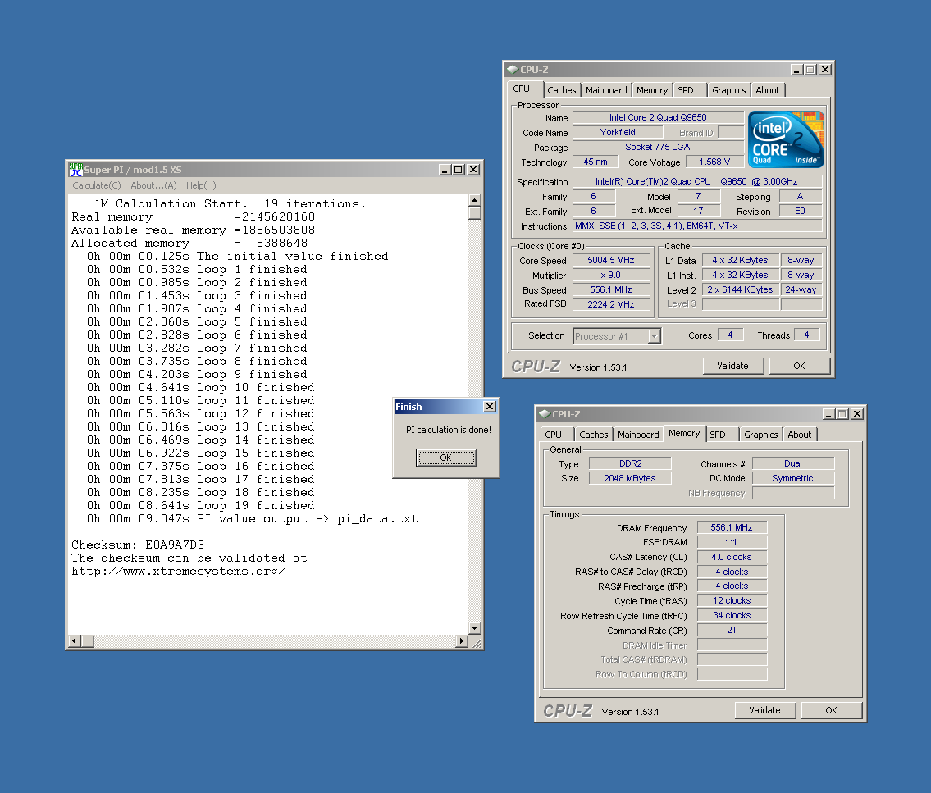
Task: Click the Command Rate value '2T'
Action: [732, 631]
